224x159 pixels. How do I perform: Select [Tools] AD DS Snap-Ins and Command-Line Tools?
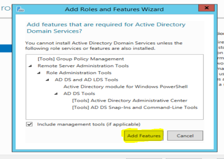135,107
